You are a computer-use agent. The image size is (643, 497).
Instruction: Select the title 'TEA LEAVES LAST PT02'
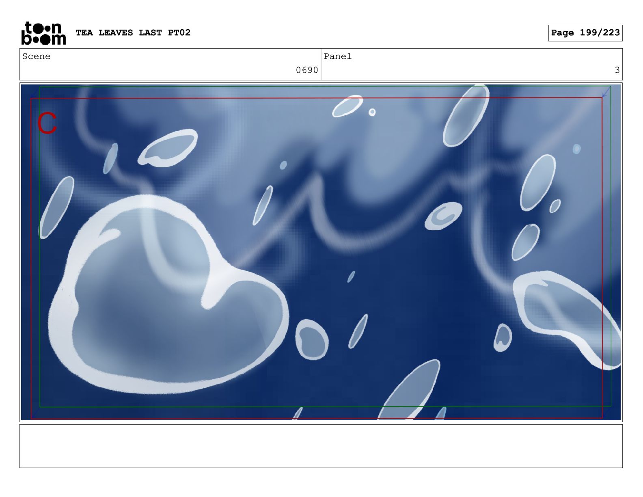133,32
